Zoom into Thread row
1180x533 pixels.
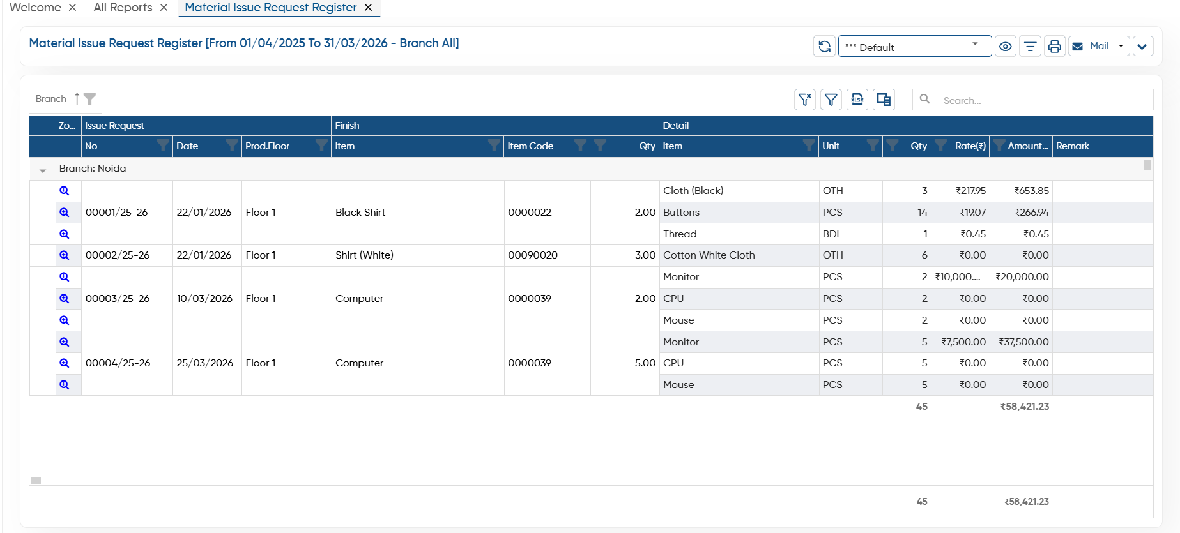(65, 234)
